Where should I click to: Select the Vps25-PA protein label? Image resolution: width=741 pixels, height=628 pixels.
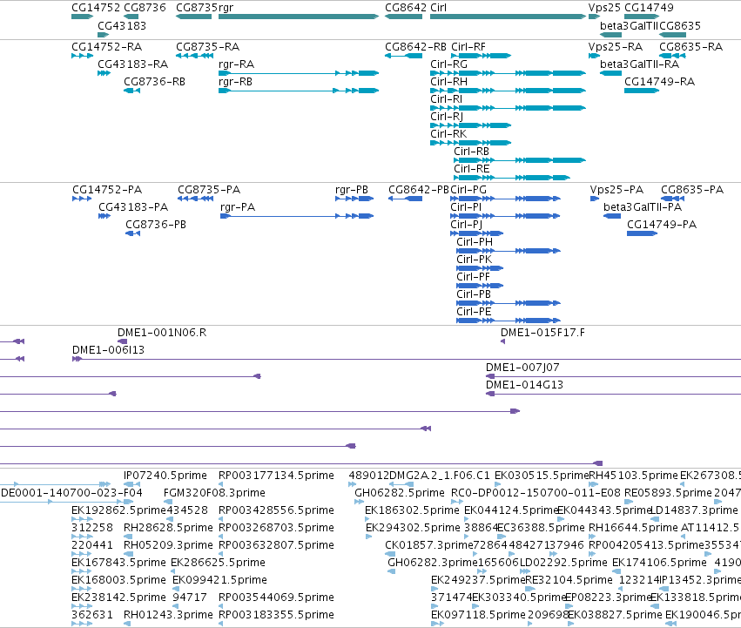(616, 190)
